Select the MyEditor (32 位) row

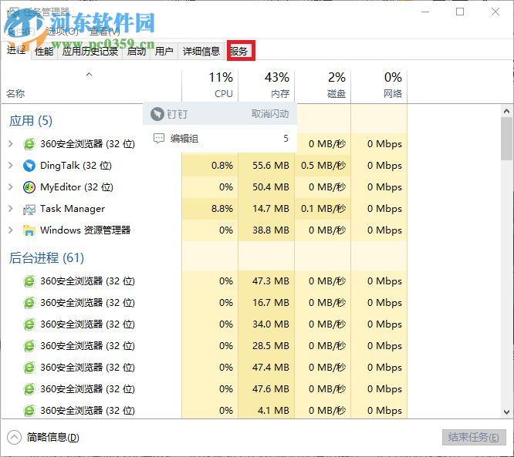[x=76, y=187]
